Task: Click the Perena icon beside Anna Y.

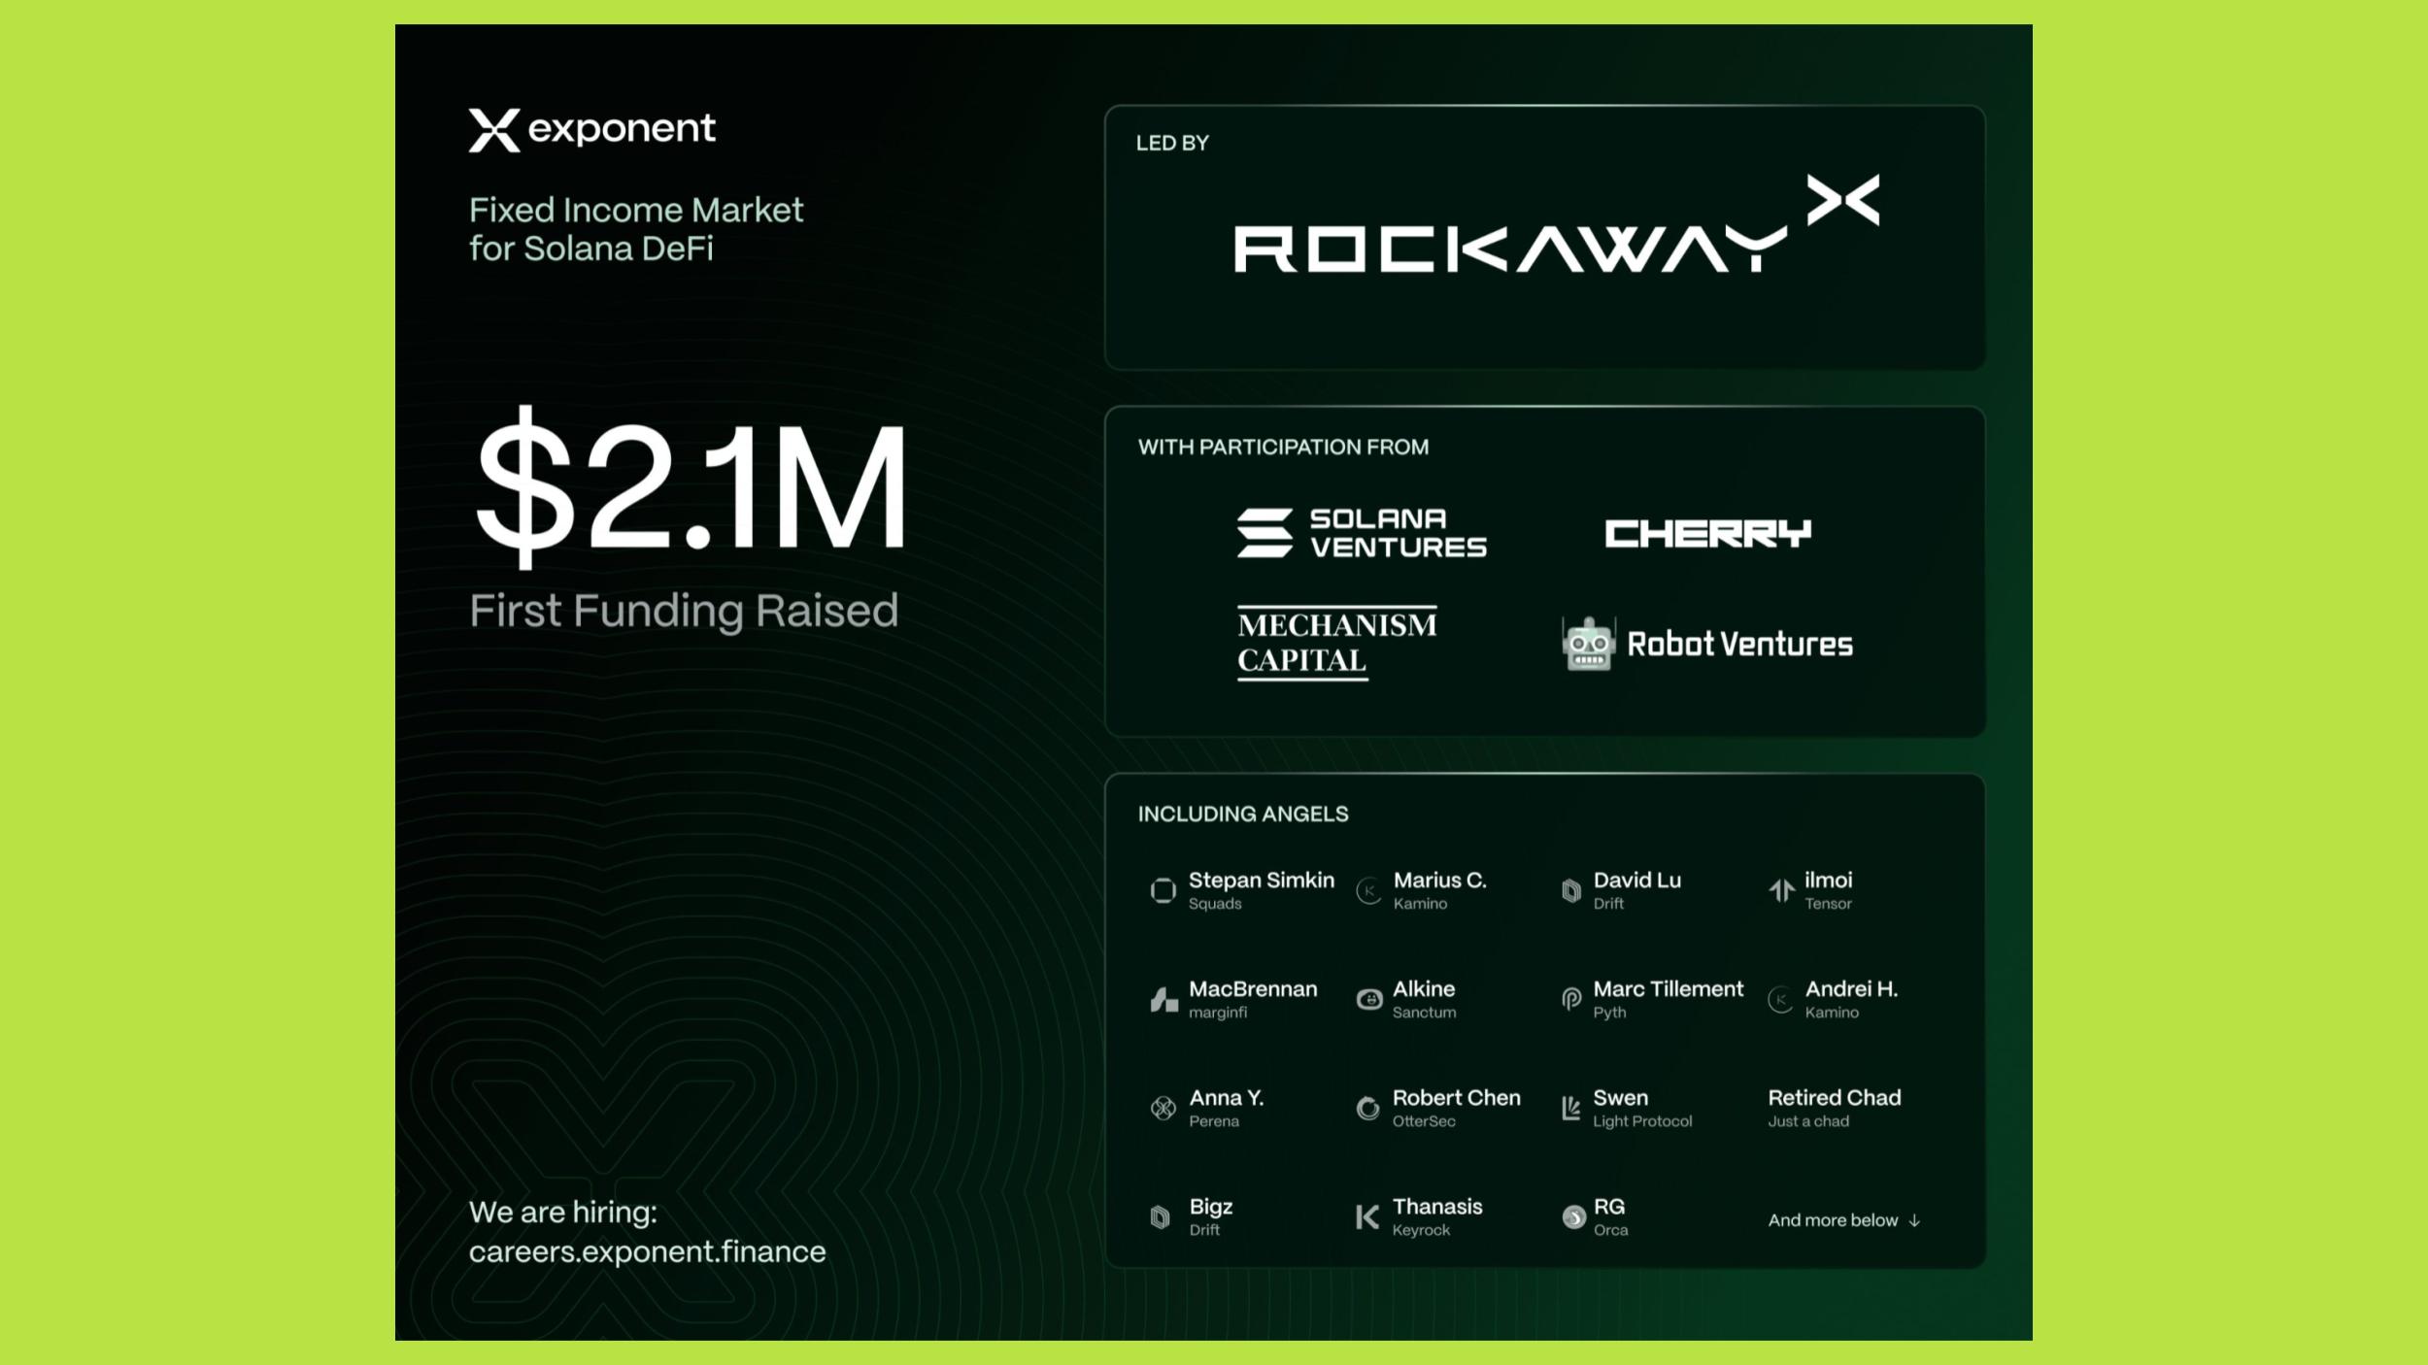Action: click(x=1163, y=1108)
